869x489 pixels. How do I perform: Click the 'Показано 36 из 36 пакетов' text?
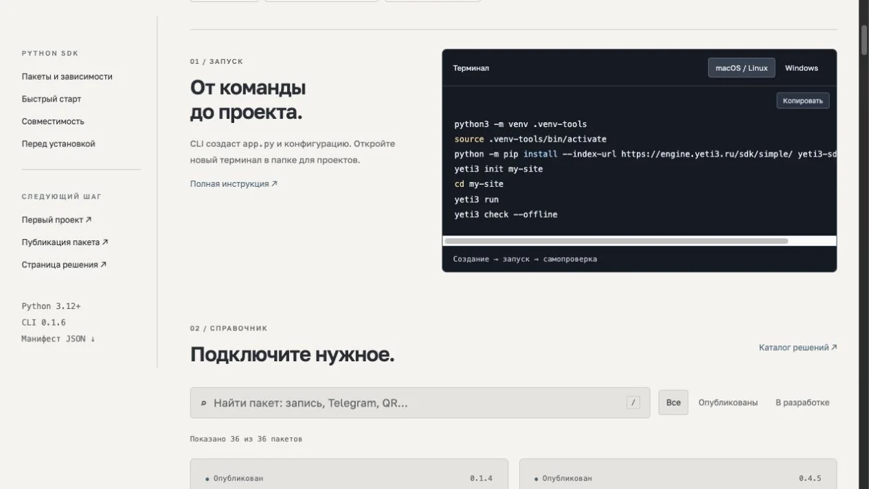[x=246, y=439]
